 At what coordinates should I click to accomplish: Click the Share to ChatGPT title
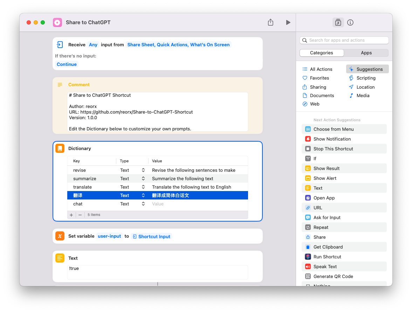click(88, 22)
